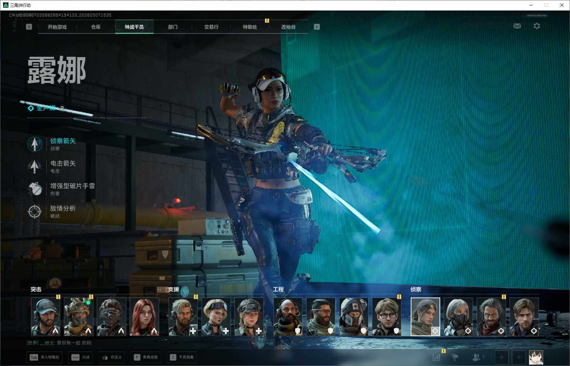Open the friends icon with question mark
Screen dimensions: 570x366
click(478, 357)
